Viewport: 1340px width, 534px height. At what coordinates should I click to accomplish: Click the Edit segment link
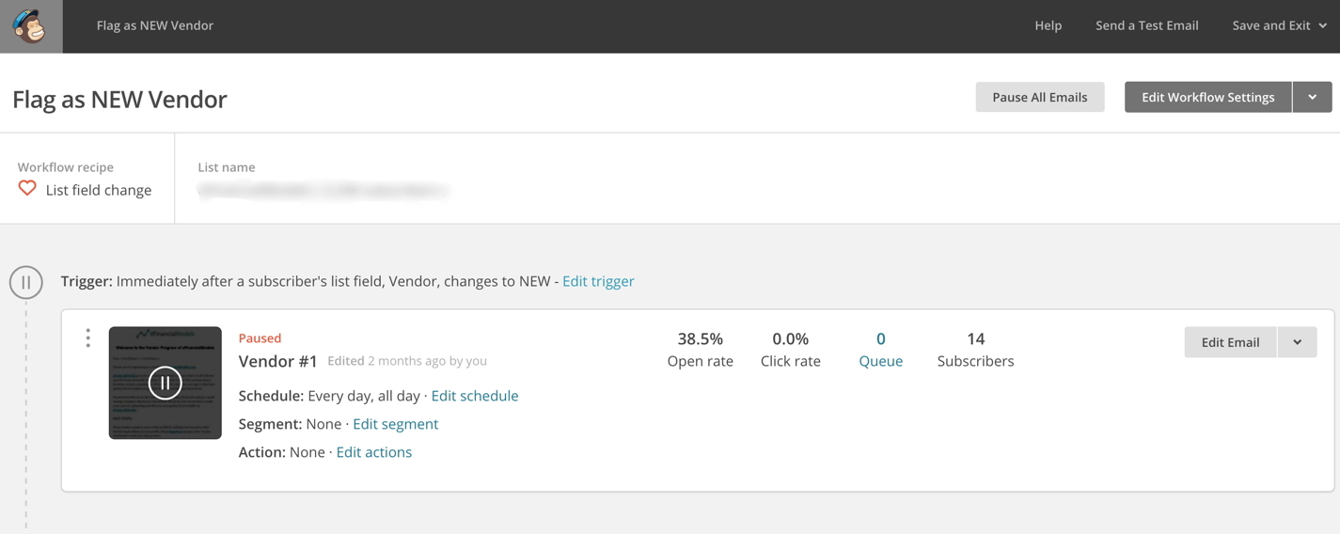click(396, 424)
